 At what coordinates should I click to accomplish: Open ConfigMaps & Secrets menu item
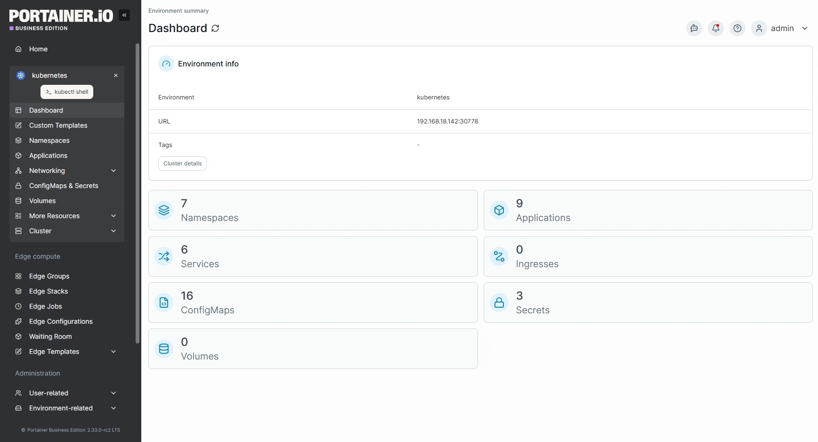(64, 186)
